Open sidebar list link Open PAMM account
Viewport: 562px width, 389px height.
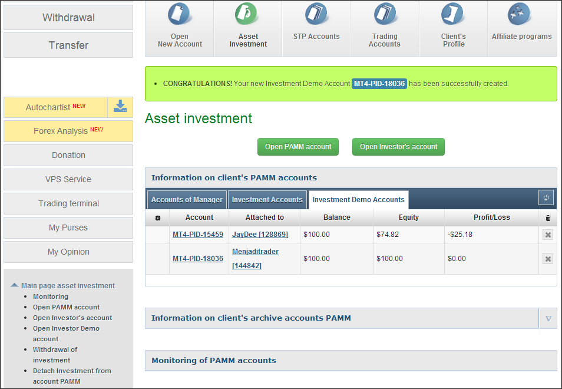(67, 307)
